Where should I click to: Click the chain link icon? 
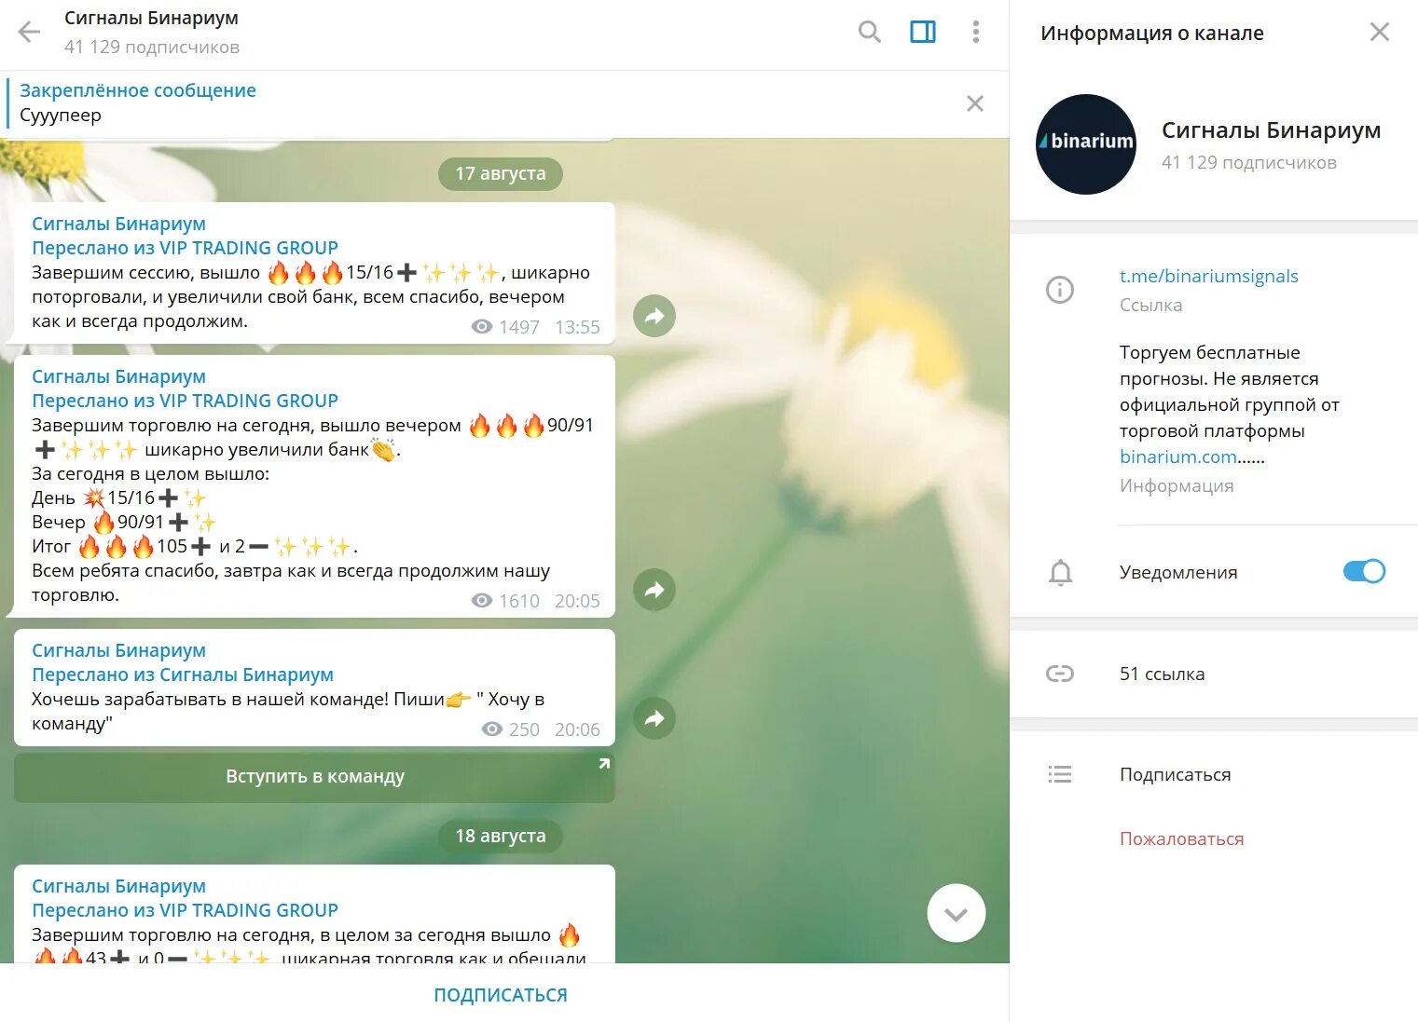[x=1060, y=674]
